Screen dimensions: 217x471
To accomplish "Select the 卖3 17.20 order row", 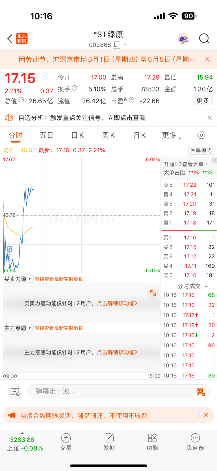I will coord(189,204).
